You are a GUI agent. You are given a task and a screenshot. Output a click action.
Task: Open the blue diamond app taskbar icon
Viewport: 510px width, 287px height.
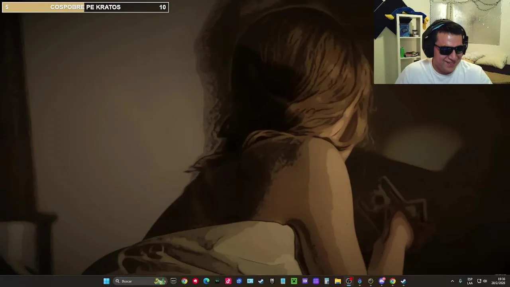(x=360, y=281)
